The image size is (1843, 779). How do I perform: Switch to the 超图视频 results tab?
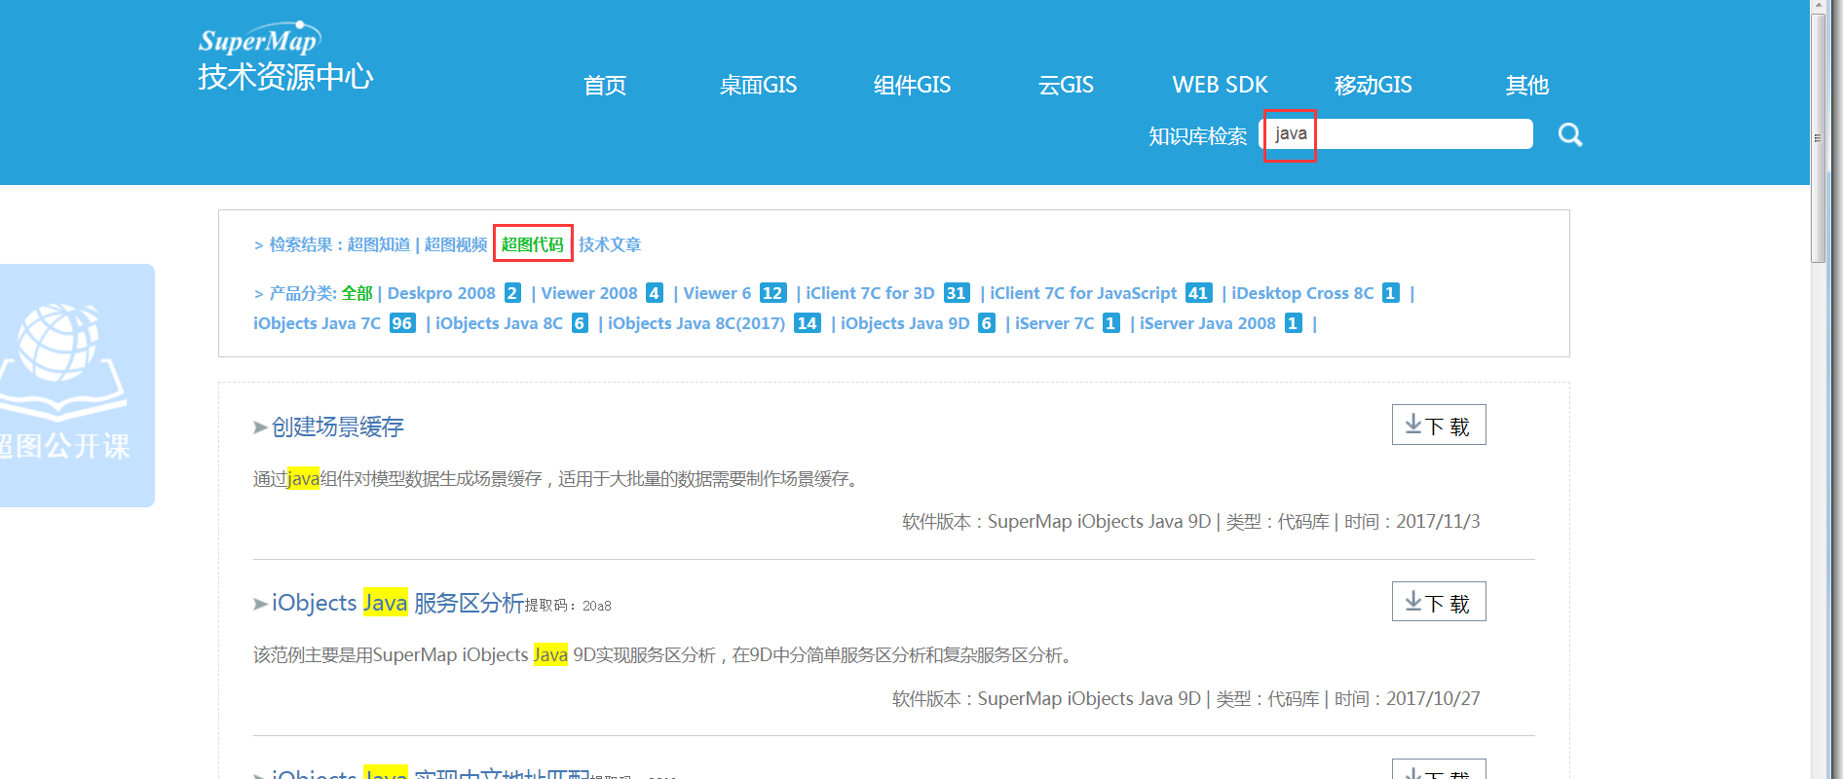(x=456, y=244)
